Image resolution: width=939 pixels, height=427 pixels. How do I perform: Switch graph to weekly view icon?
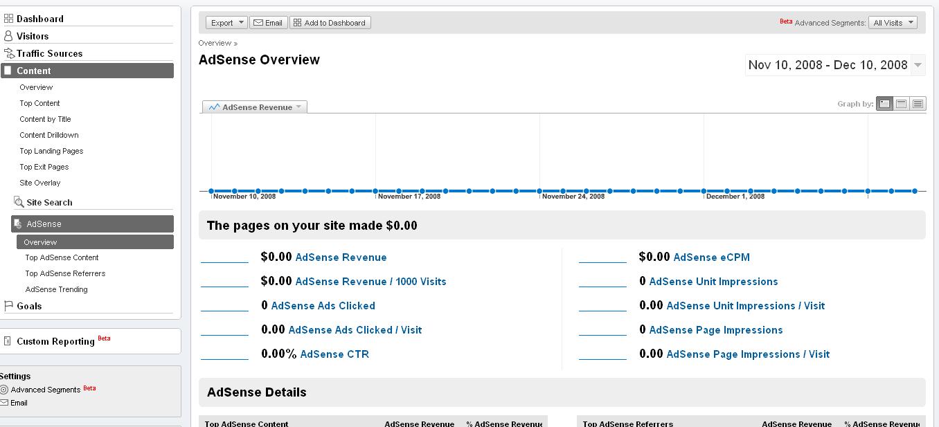[x=902, y=104]
